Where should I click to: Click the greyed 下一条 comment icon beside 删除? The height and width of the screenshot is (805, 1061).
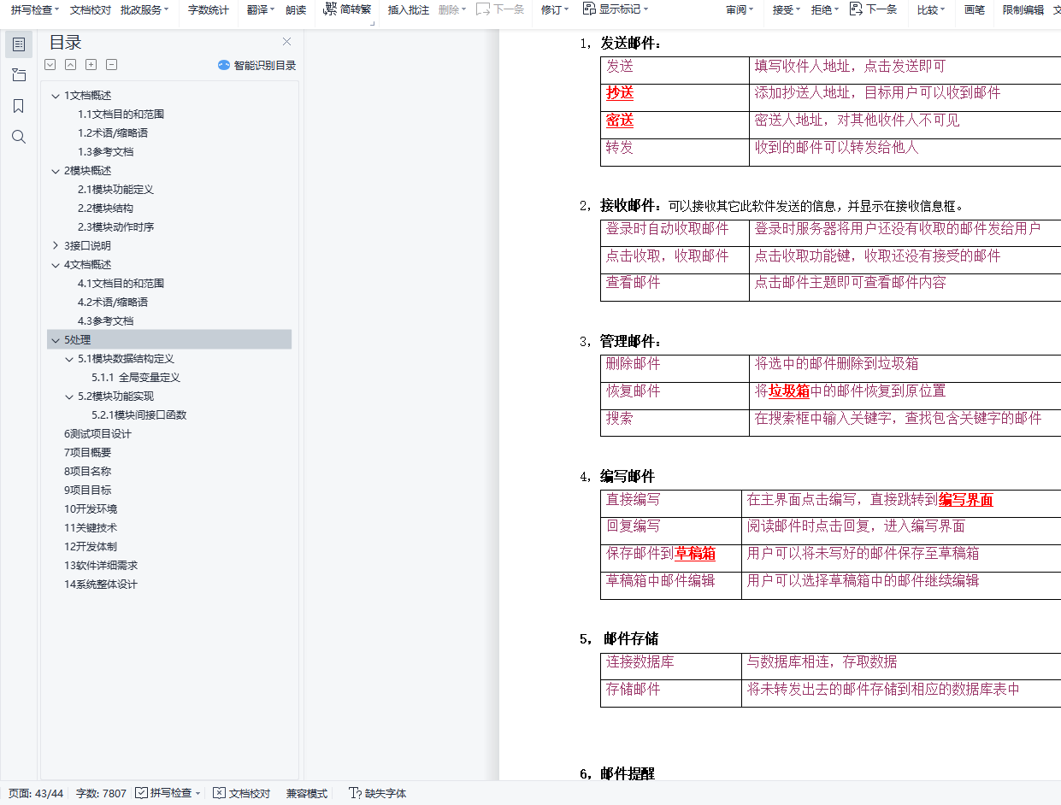click(483, 9)
